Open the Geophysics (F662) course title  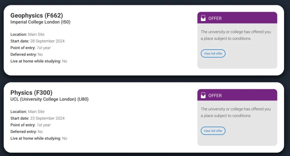37,15
